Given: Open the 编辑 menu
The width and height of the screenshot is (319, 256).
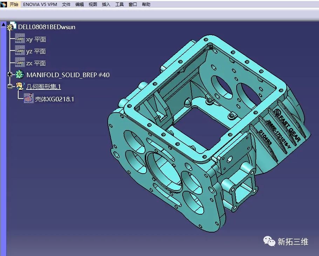Looking at the screenshot, I should (x=80, y=4).
